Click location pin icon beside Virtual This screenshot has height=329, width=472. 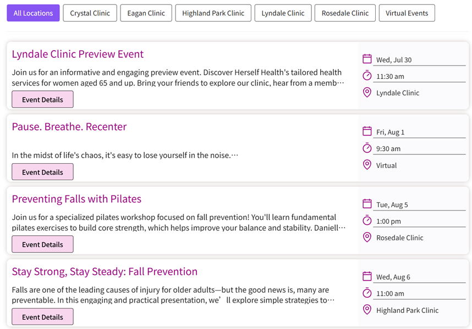[367, 165]
